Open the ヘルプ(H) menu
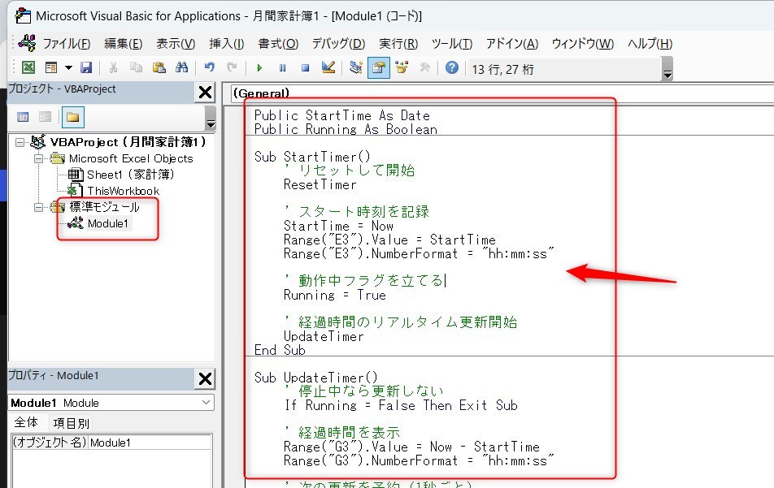 click(650, 44)
